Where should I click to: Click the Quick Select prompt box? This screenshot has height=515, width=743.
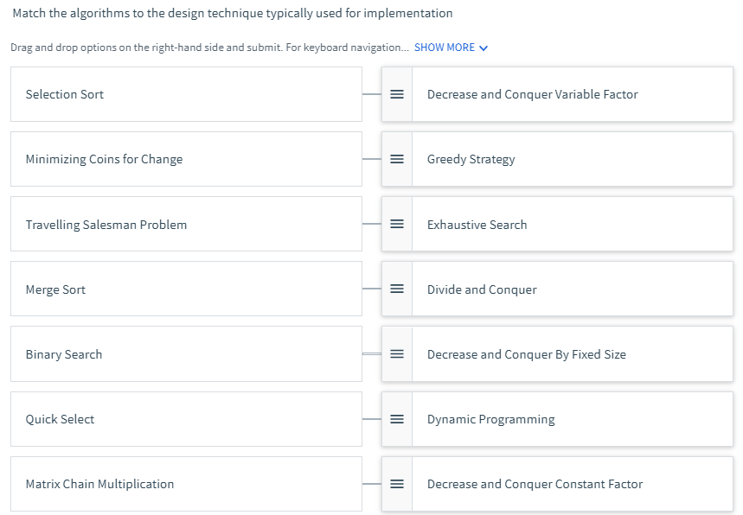tap(186, 419)
